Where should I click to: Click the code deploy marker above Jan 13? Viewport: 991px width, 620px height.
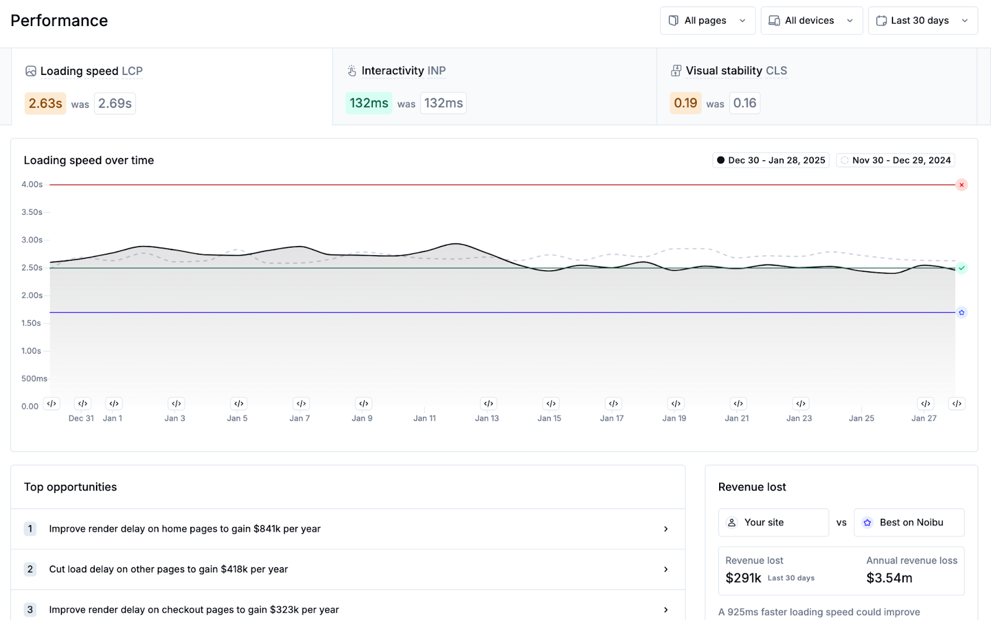488,404
